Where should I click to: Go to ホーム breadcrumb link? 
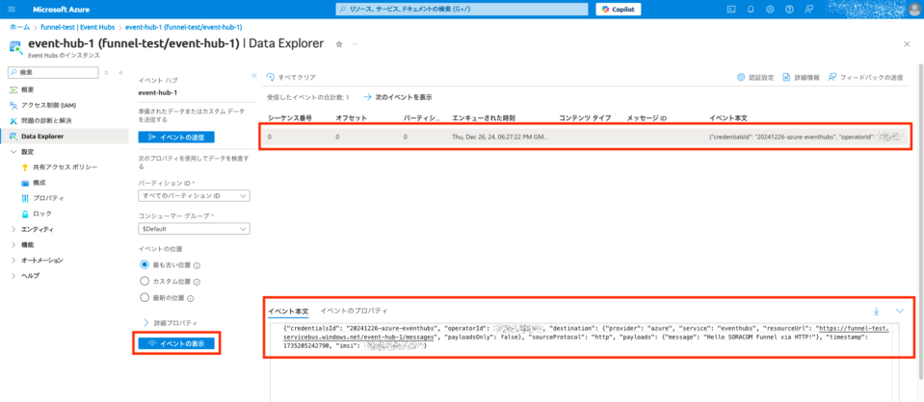(19, 27)
